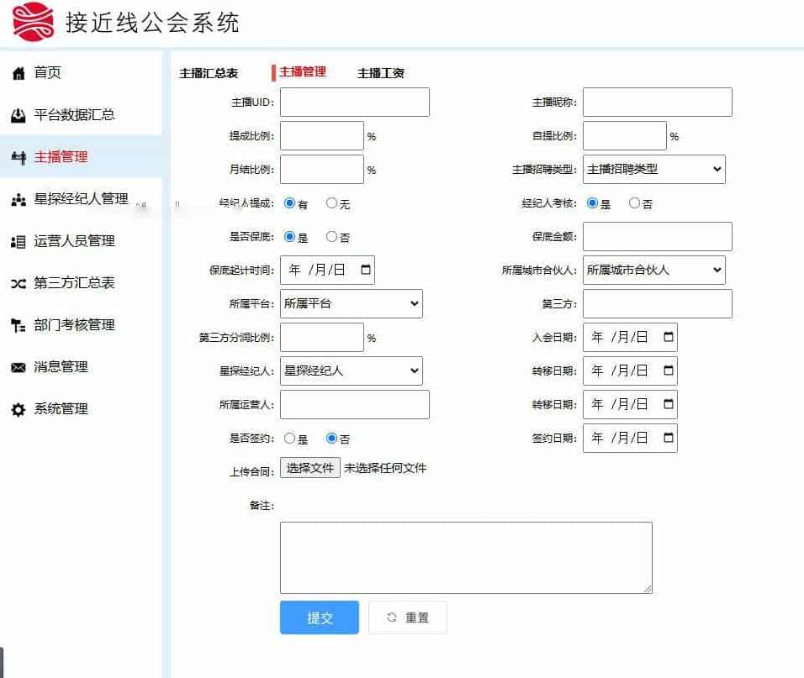
Task: Open 系统管理 settings in the sidebar
Action: point(19,409)
